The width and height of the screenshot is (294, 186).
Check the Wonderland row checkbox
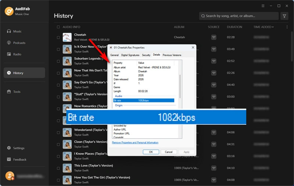58,132
